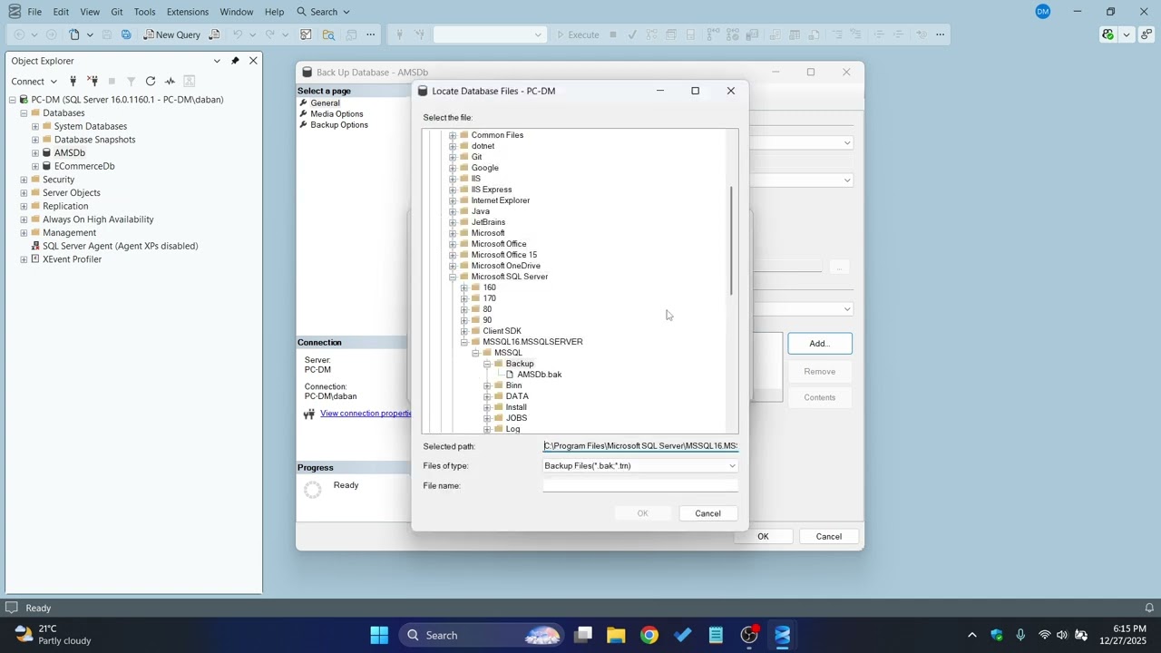This screenshot has height=653, width=1161.
Task: Select Server Objects in Object Explorer
Action: pyautogui.click(x=71, y=192)
